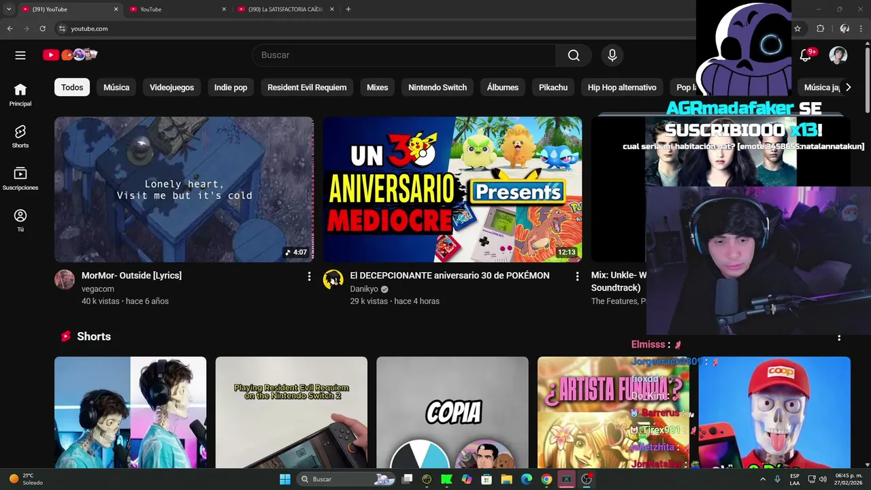Viewport: 871px width, 490px height.
Task: Select the Indie pop chip
Action: click(231, 87)
